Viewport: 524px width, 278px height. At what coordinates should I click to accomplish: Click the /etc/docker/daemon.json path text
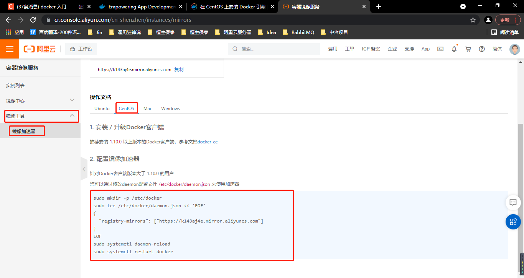click(x=184, y=184)
